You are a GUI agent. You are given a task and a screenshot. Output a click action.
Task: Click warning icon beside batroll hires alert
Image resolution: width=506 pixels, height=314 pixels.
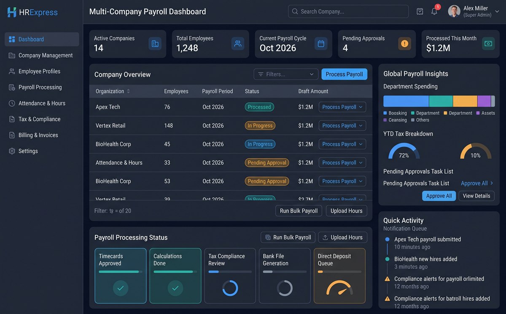point(387,298)
